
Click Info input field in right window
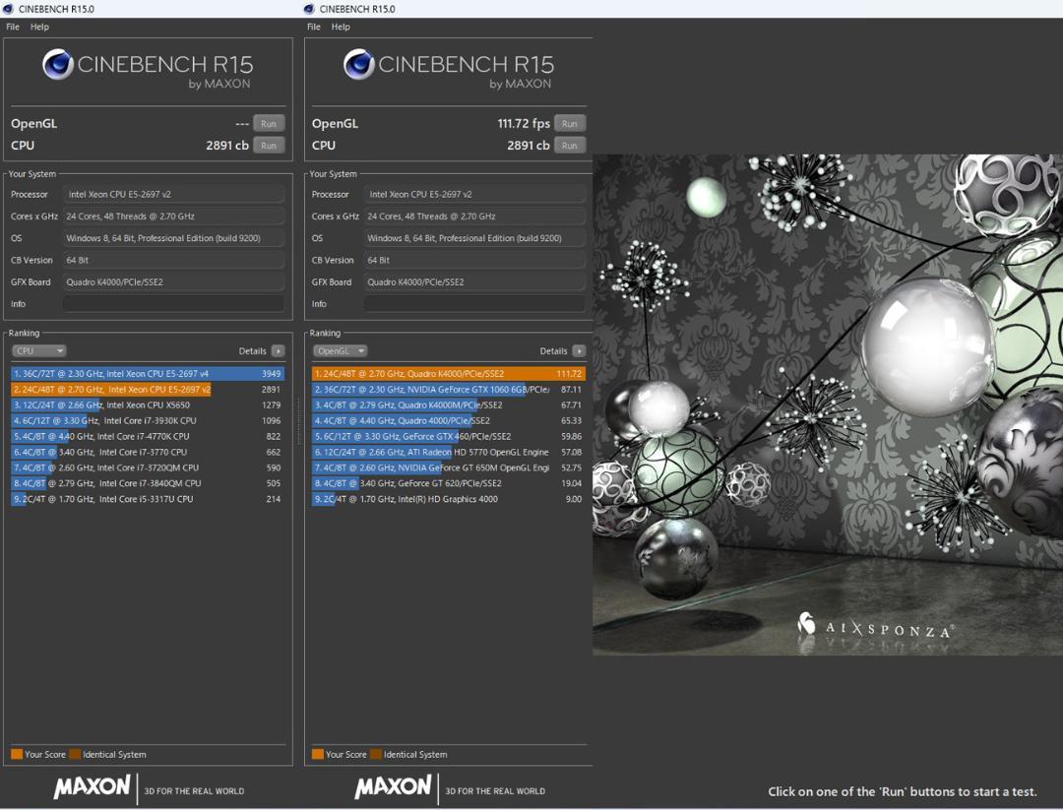(474, 304)
